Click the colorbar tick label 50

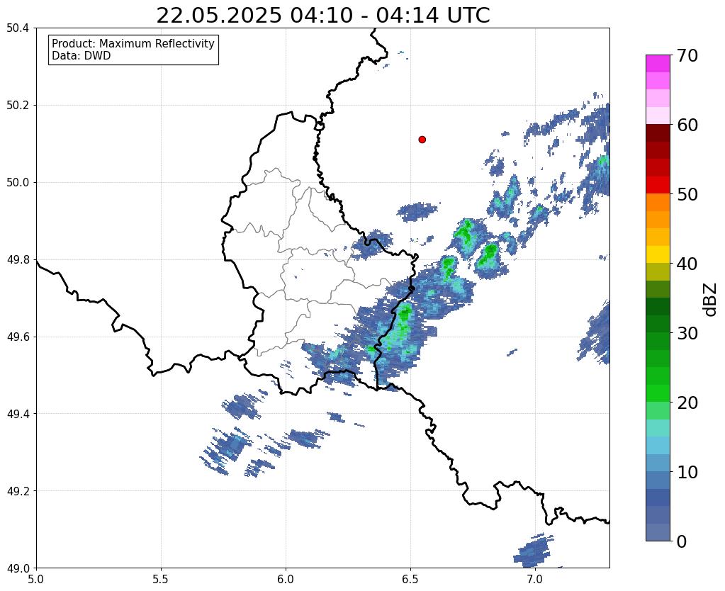tap(687, 194)
